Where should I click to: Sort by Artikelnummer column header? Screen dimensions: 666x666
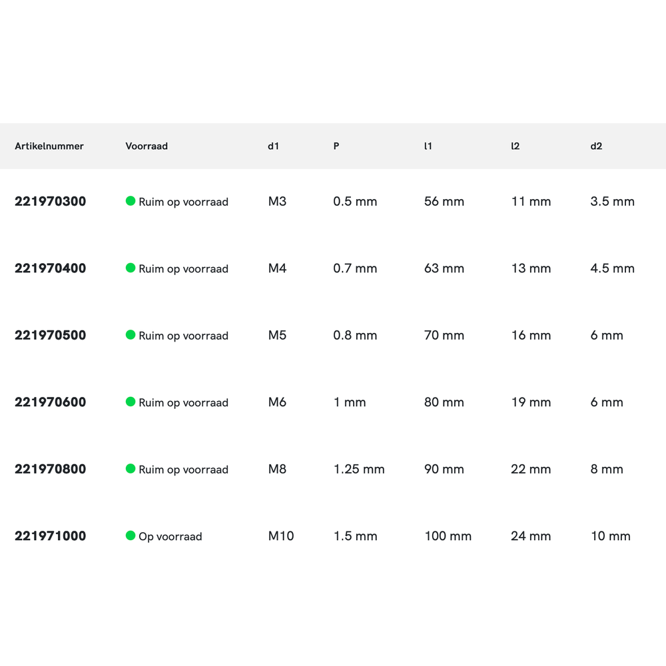tap(49, 146)
